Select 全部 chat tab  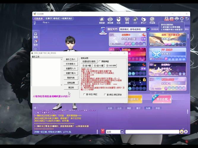pyautogui.click(x=110, y=108)
